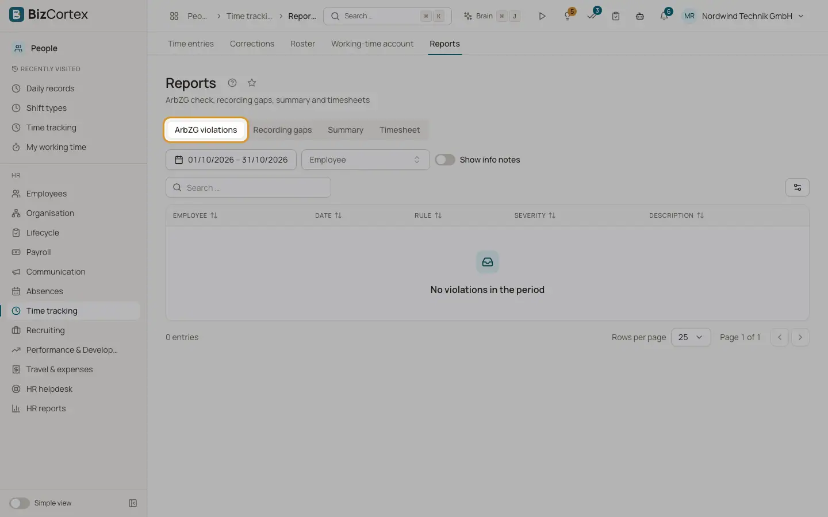Favorite the Reports page with star icon

point(252,83)
